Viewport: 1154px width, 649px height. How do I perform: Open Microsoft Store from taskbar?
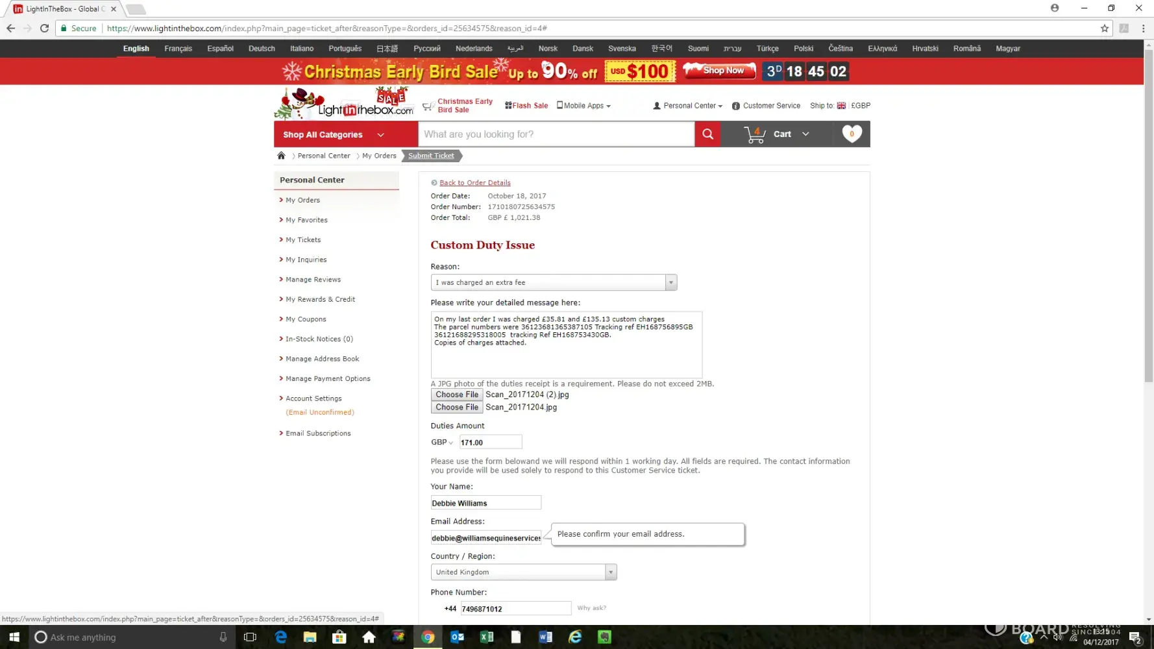pos(339,637)
